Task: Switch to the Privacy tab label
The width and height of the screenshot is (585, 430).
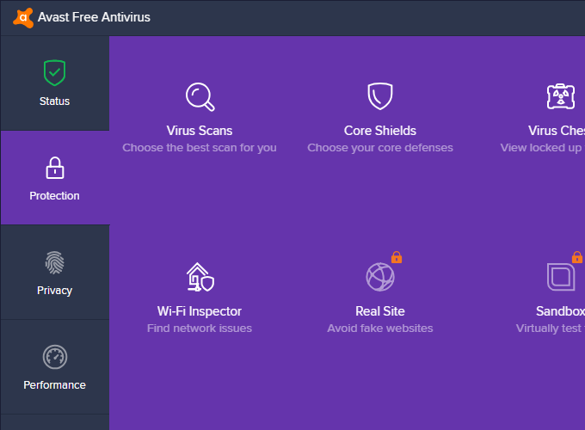Action: [x=54, y=291]
